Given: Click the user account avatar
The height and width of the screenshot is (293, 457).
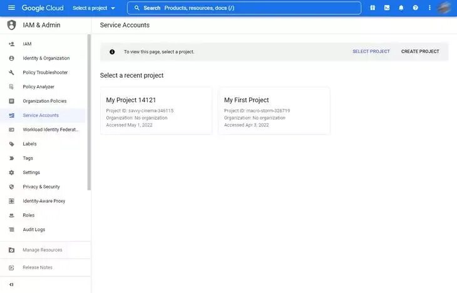Looking at the screenshot, I should point(444,8).
